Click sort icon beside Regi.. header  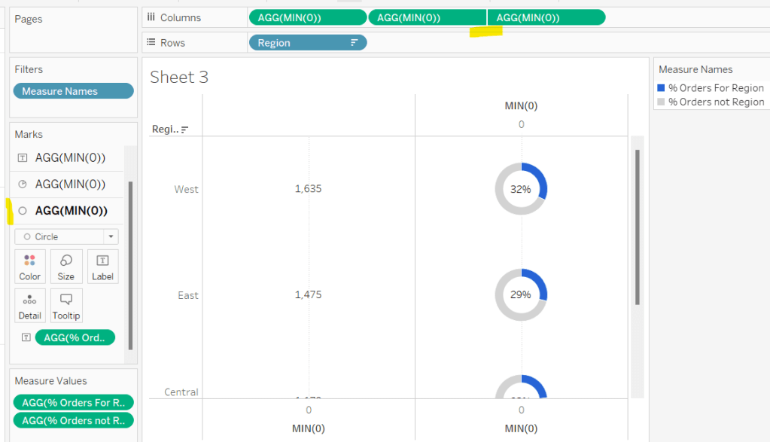[185, 130]
